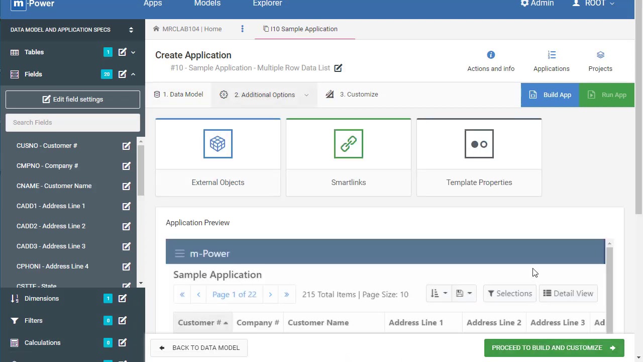Click Proceed to Build and Customize

554,348
